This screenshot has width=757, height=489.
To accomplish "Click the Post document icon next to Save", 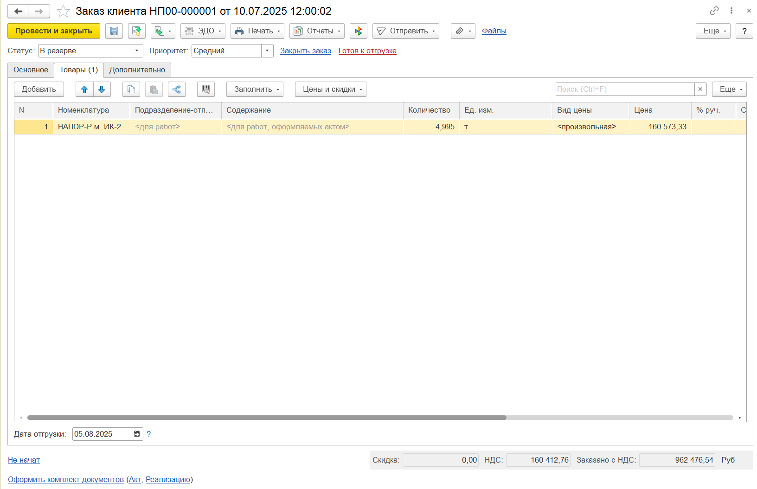I will [136, 31].
